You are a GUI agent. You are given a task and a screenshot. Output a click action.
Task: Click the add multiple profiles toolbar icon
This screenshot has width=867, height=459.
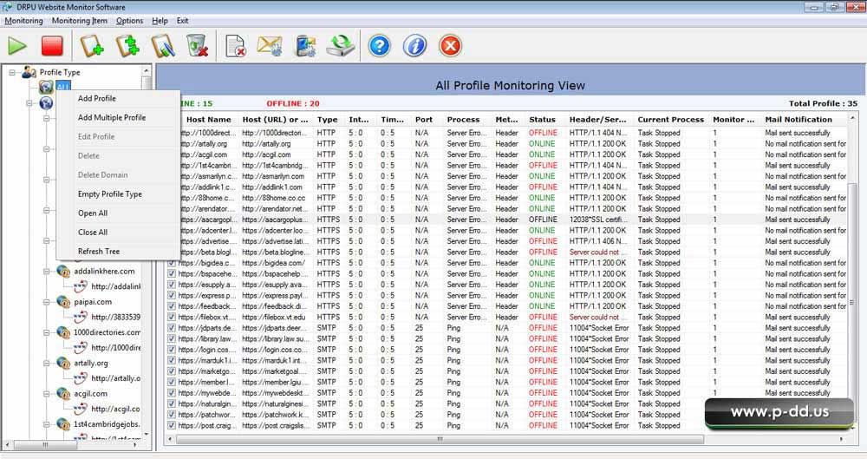(127, 46)
